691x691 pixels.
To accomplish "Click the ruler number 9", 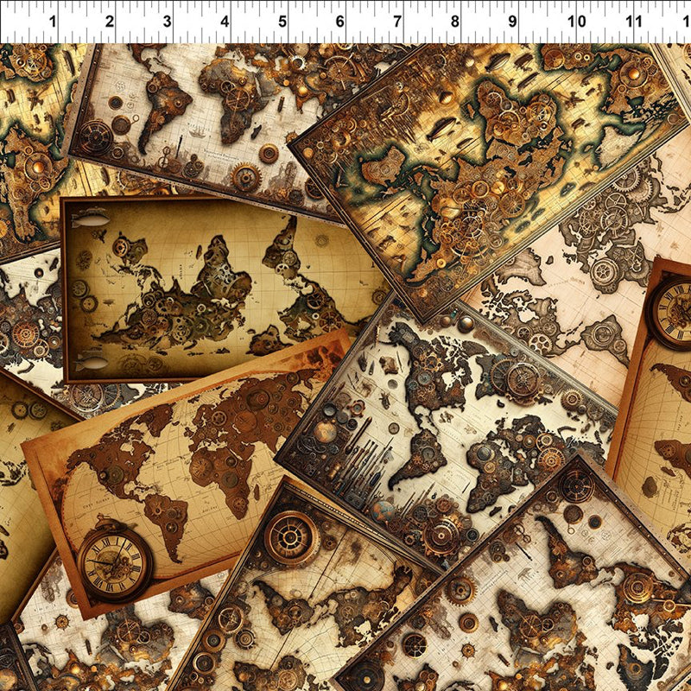I will [512, 21].
